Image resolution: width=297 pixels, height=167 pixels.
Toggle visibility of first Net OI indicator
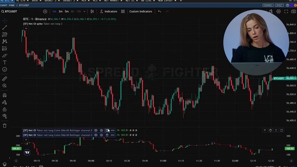coord(96,130)
